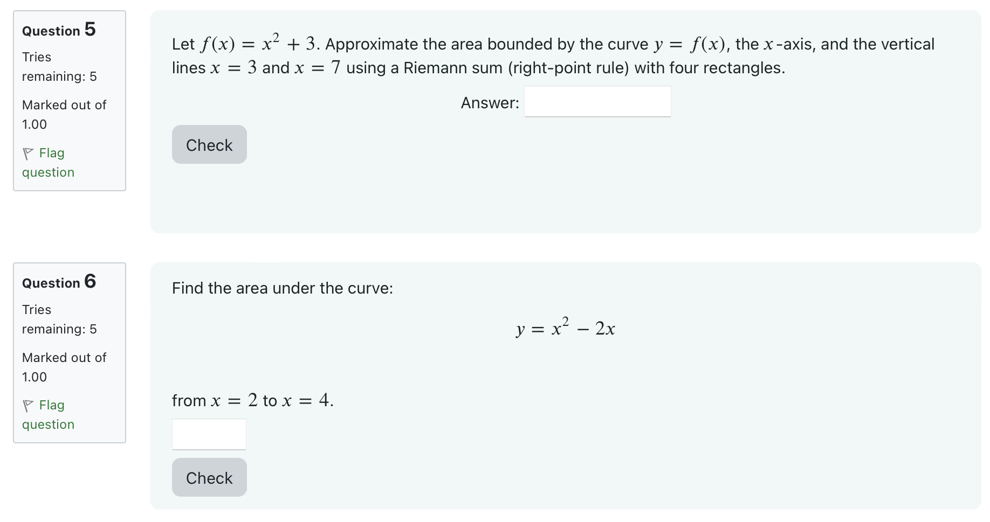Click the Answer field for Question 5
Viewport: 990px width, 522px height.
tap(597, 101)
